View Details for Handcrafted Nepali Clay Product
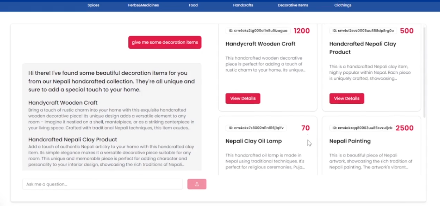Image resolution: width=440 pixels, height=206 pixels. pyautogui.click(x=347, y=98)
